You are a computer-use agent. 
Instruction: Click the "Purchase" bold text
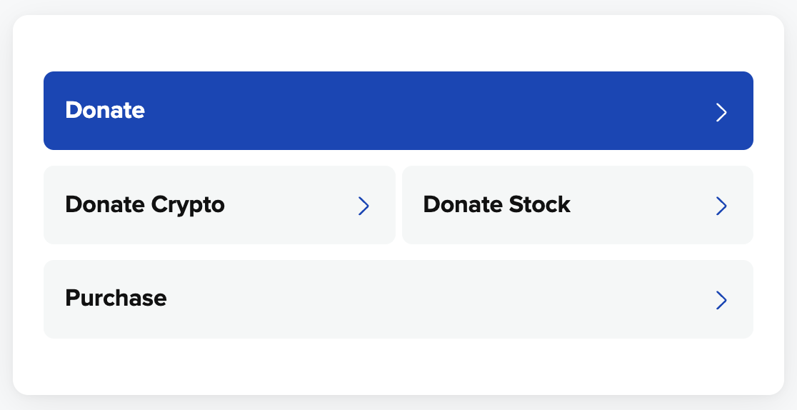coord(116,299)
